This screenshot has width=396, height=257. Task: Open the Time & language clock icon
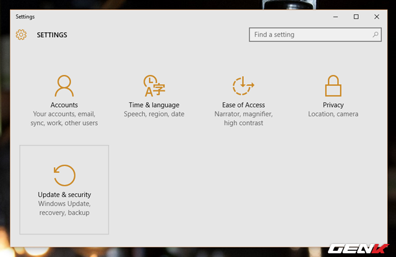pos(153,85)
